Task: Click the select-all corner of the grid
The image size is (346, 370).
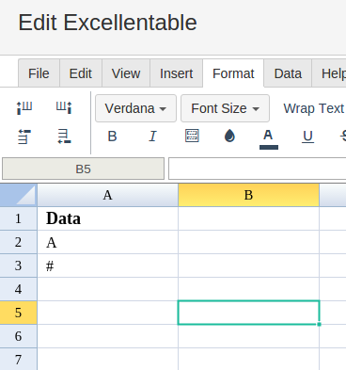Action: (19, 195)
